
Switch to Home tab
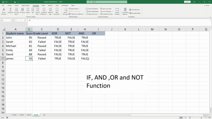click(x=10, y=6)
